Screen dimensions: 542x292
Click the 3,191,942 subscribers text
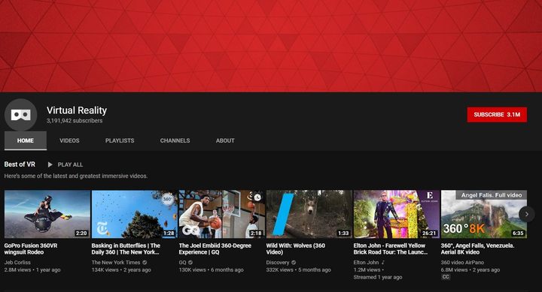click(x=75, y=121)
